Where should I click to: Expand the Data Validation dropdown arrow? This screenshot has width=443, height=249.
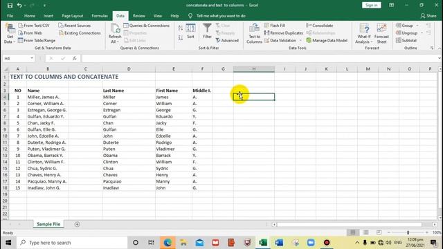(300, 40)
